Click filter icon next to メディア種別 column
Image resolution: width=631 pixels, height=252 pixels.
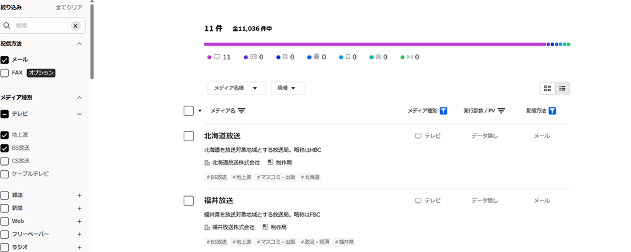(444, 111)
